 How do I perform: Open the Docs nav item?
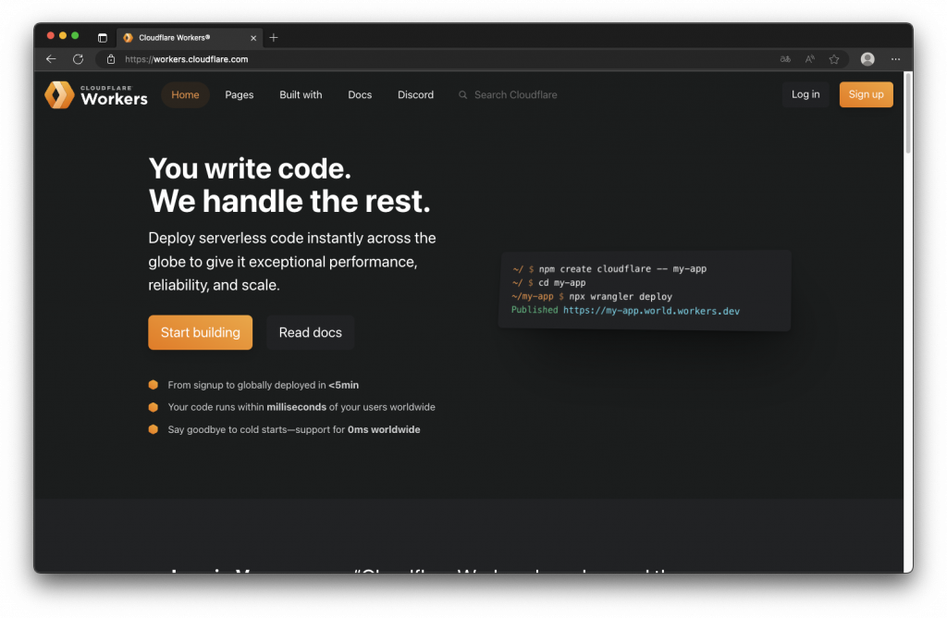(x=360, y=95)
